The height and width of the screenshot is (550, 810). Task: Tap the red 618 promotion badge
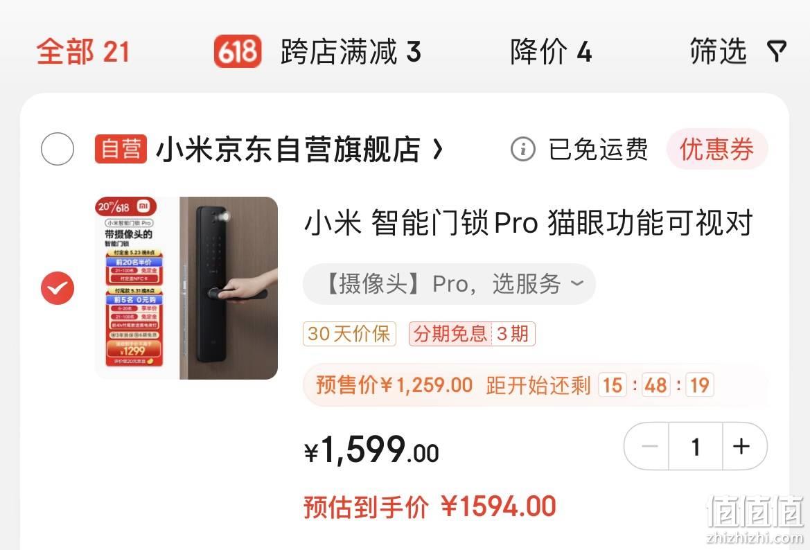(238, 51)
